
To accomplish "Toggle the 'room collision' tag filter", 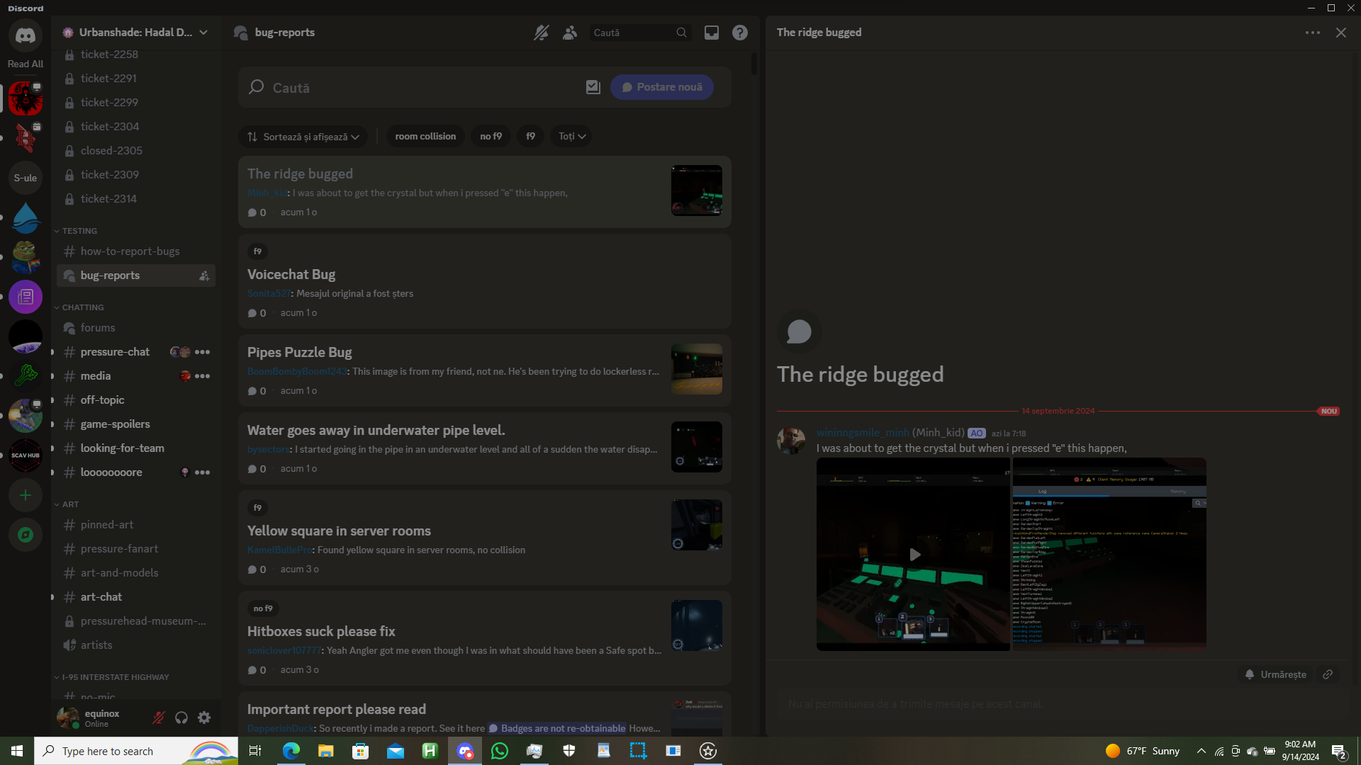I will [425, 136].
